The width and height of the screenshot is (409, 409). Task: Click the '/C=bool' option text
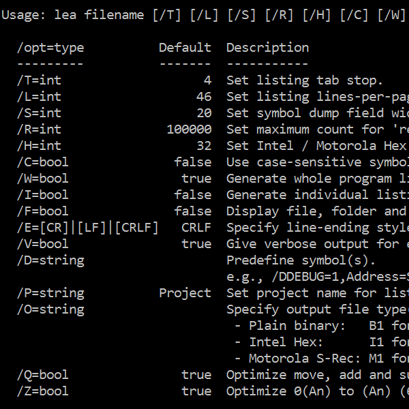coord(43,162)
